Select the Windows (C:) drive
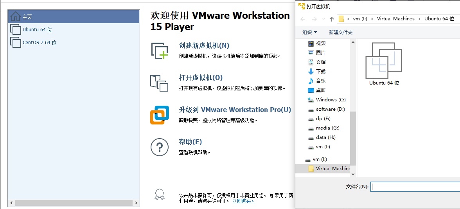 click(x=327, y=100)
